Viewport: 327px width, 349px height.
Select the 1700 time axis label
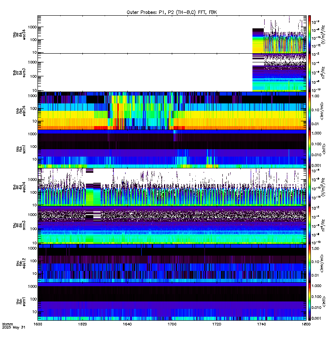pyautogui.click(x=172, y=324)
